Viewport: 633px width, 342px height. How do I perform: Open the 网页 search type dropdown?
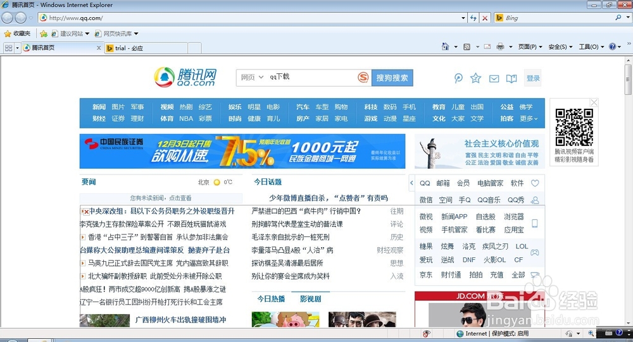click(x=252, y=77)
